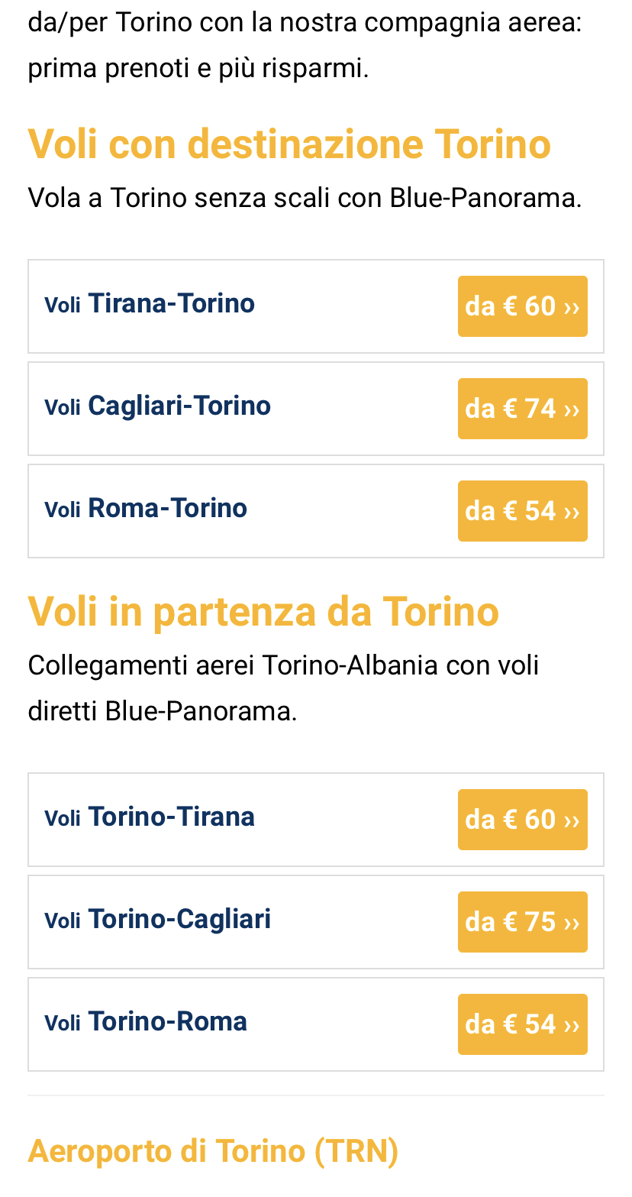Open the Voli Torino-Cagliari flight link
This screenshot has width=632, height=1197.
click(157, 920)
